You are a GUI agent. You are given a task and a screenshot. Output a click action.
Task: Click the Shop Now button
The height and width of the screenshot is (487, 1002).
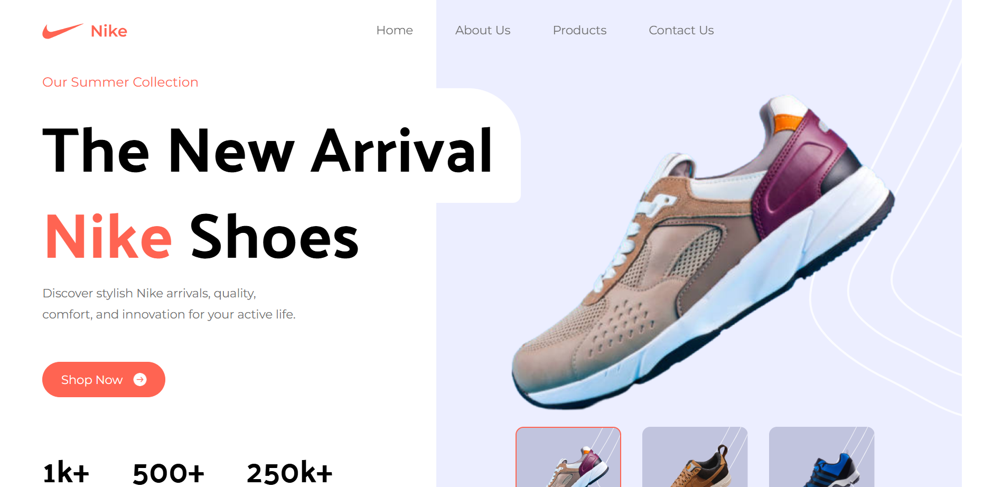click(x=104, y=379)
